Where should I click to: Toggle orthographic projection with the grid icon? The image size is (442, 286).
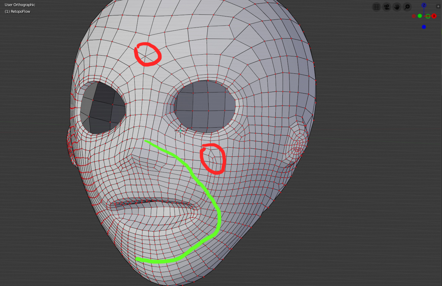pyautogui.click(x=376, y=7)
